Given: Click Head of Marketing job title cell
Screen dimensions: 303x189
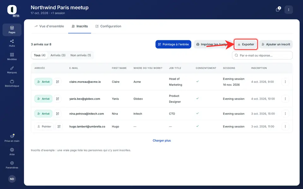Looking at the screenshot, I should tap(175, 82).
